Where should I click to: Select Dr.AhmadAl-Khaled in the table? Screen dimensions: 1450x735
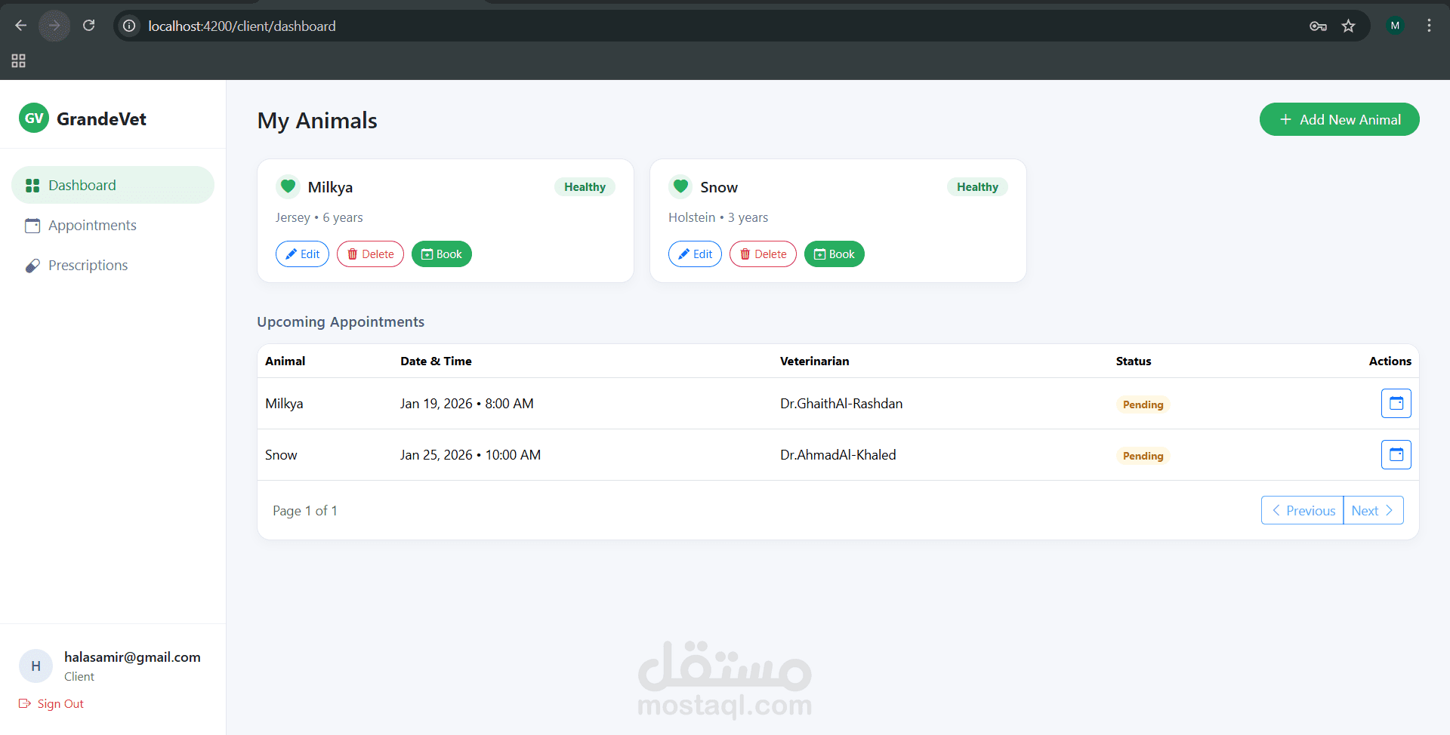pyautogui.click(x=838, y=455)
